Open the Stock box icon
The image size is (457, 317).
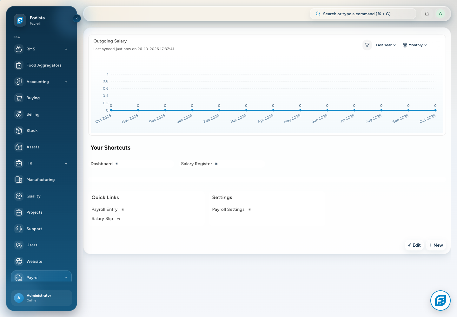[x=19, y=131]
